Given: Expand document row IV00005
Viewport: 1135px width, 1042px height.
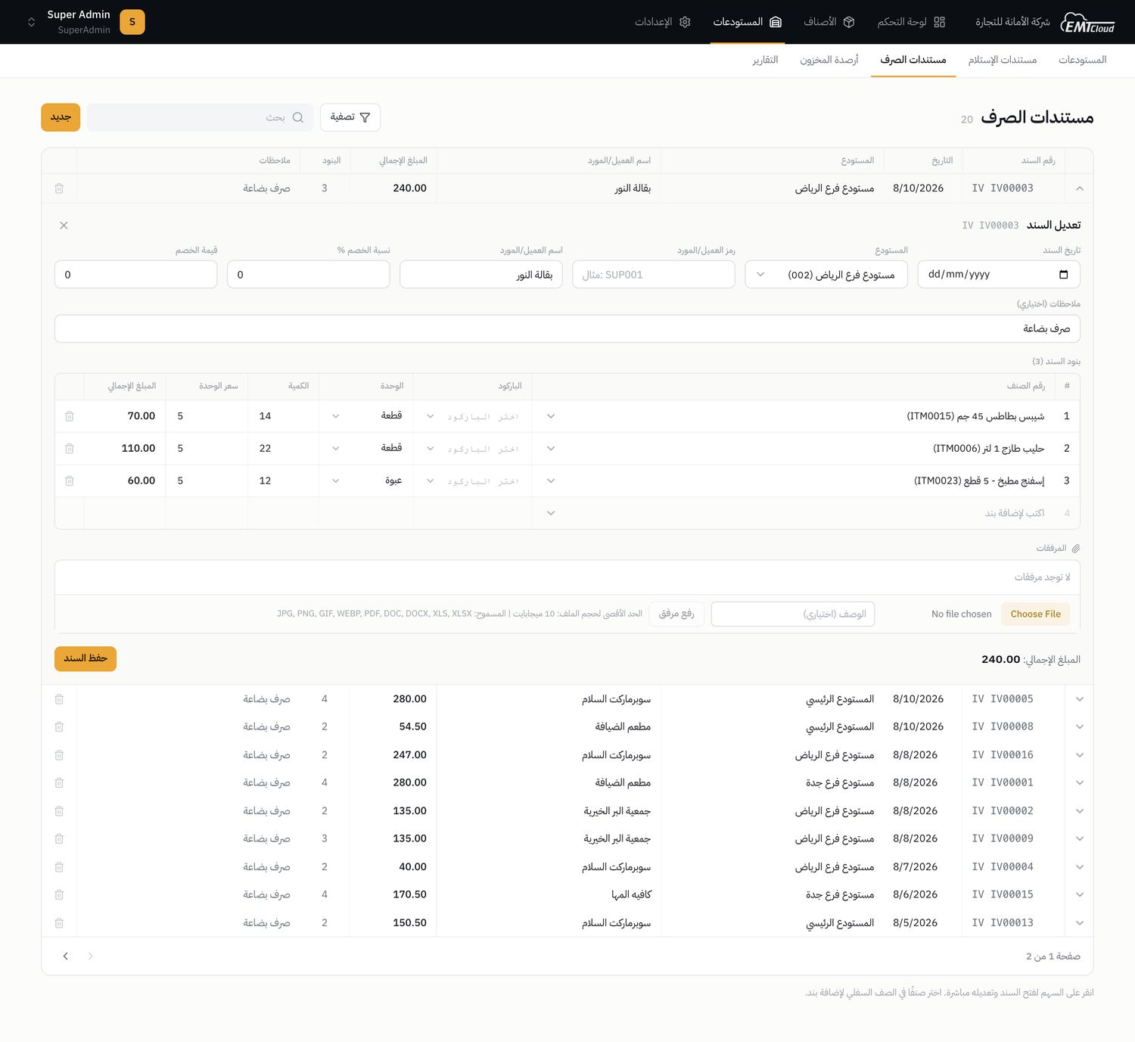Looking at the screenshot, I should 1080,699.
